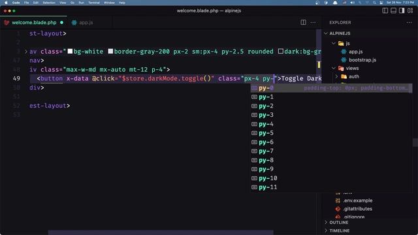Viewport: 418px width, 235px height.
Task: Click the Spotlight search icon in menu bar
Action: (x=374, y=3)
